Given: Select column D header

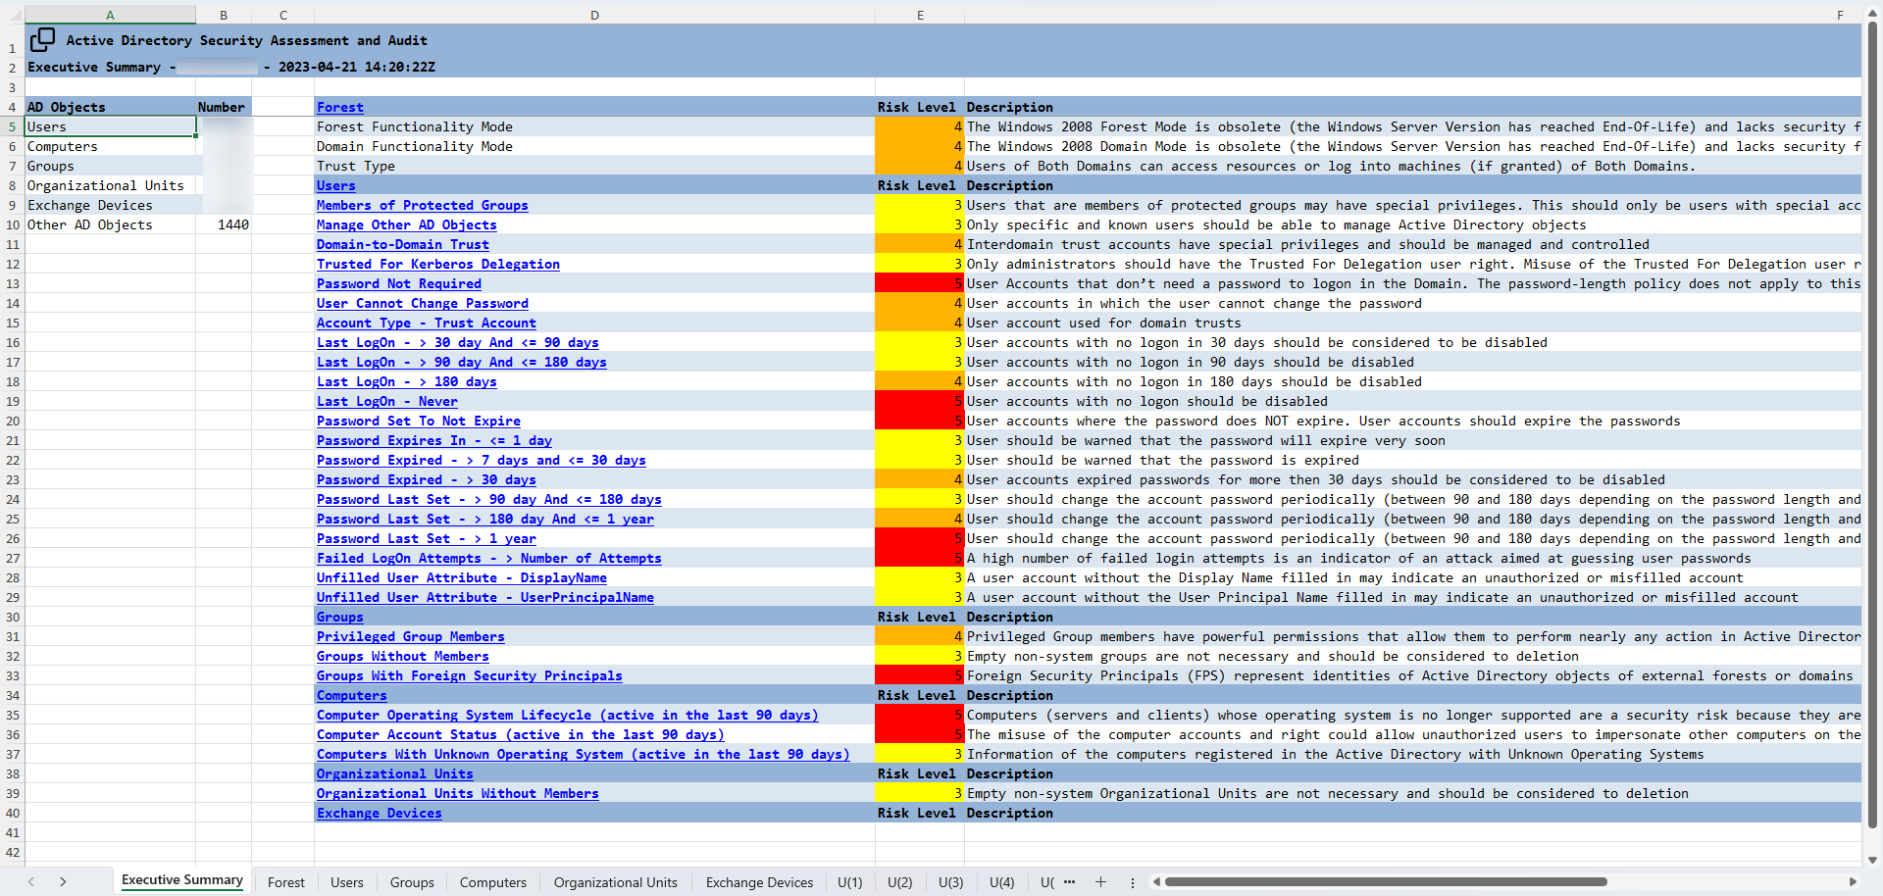Looking at the screenshot, I should 594,15.
